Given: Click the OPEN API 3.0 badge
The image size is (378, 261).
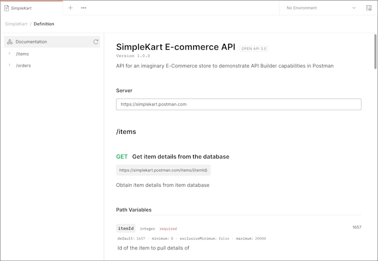Looking at the screenshot, I should click(x=254, y=49).
